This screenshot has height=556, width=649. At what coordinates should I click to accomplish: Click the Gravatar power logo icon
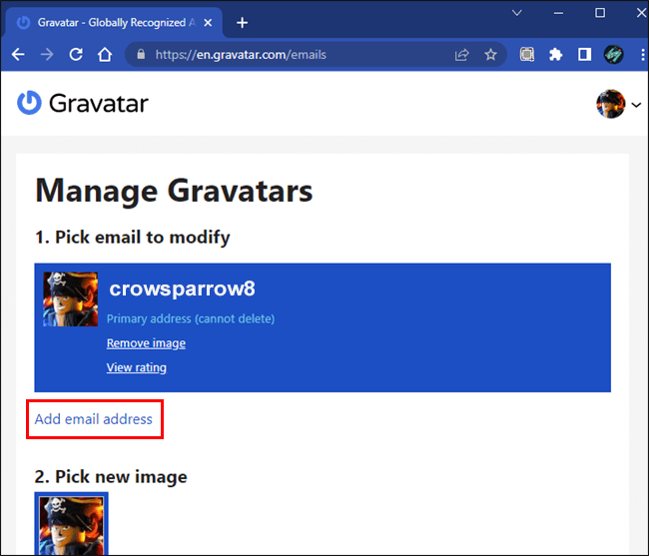(29, 103)
